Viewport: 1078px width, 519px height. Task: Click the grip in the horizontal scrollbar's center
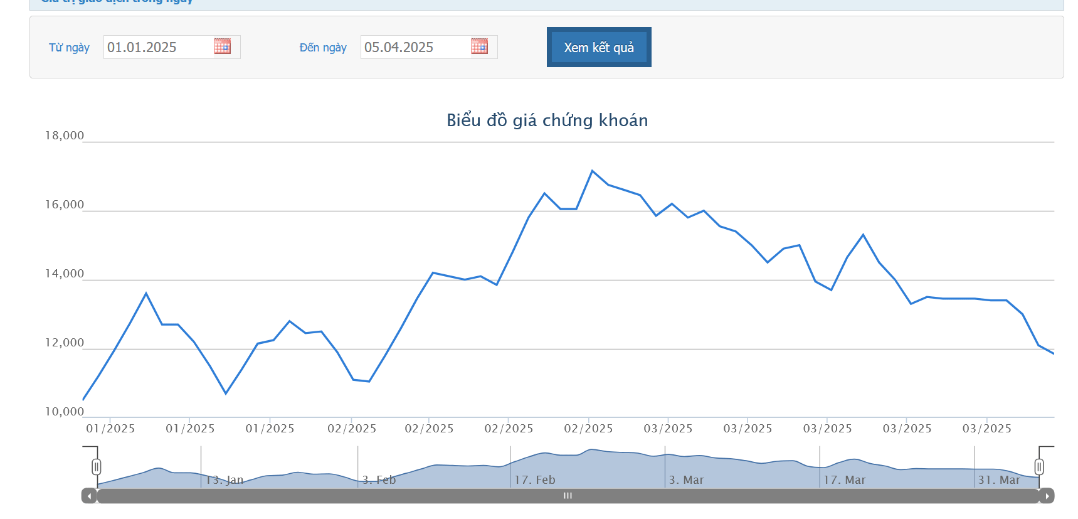click(568, 496)
